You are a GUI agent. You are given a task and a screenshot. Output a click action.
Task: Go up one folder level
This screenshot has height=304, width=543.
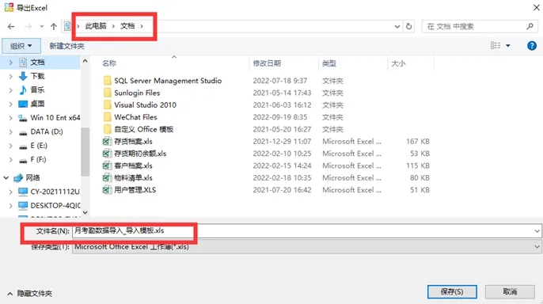click(x=53, y=26)
